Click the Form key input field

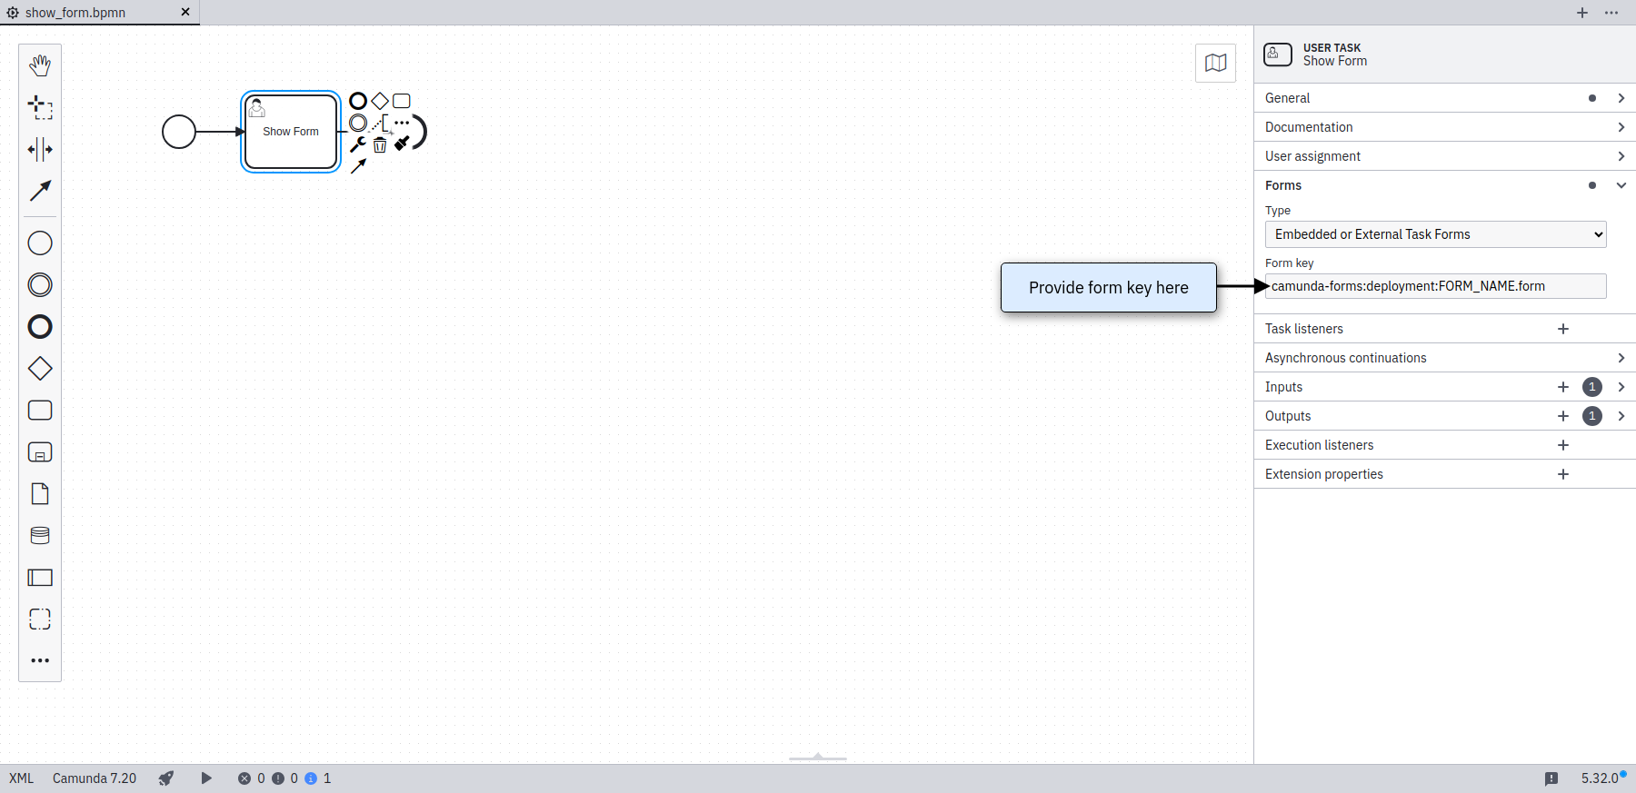click(1436, 286)
